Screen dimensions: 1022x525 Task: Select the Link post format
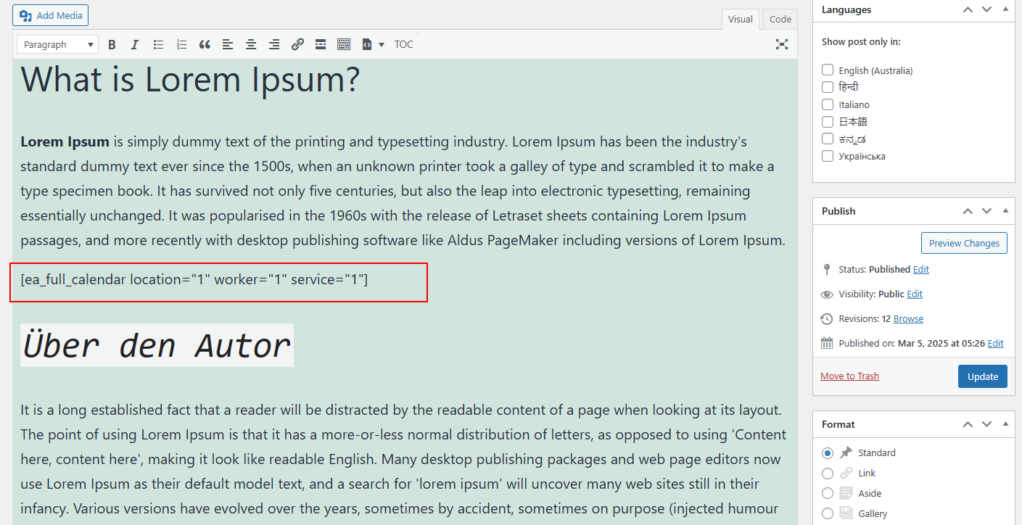click(x=828, y=474)
